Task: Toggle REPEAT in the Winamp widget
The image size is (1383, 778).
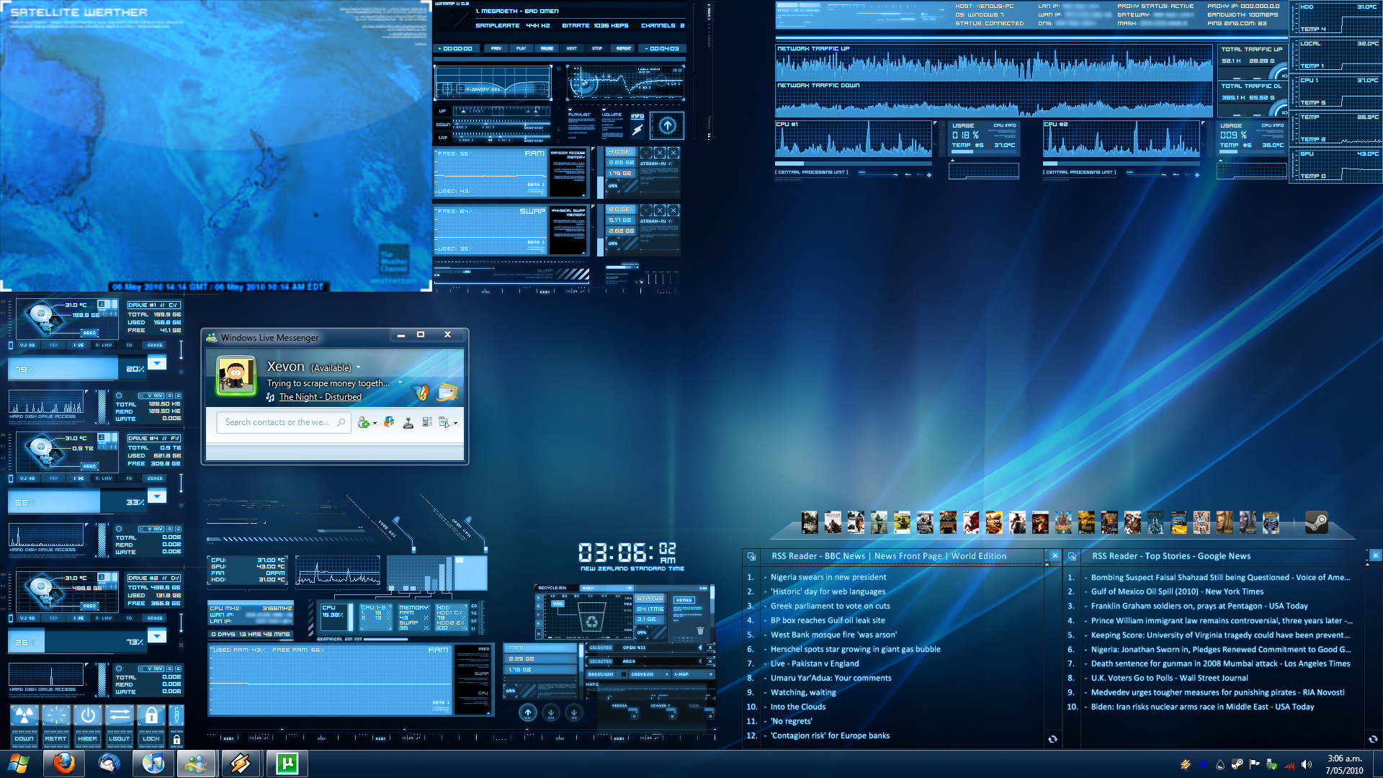Action: point(624,48)
